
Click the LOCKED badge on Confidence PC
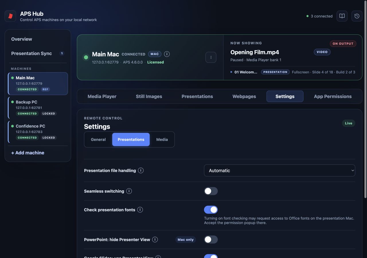tap(49, 138)
